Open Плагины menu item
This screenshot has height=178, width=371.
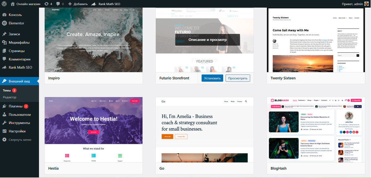(19, 106)
